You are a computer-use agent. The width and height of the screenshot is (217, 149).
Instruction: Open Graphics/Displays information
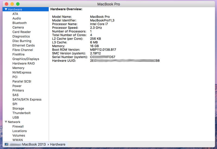click(x=26, y=59)
